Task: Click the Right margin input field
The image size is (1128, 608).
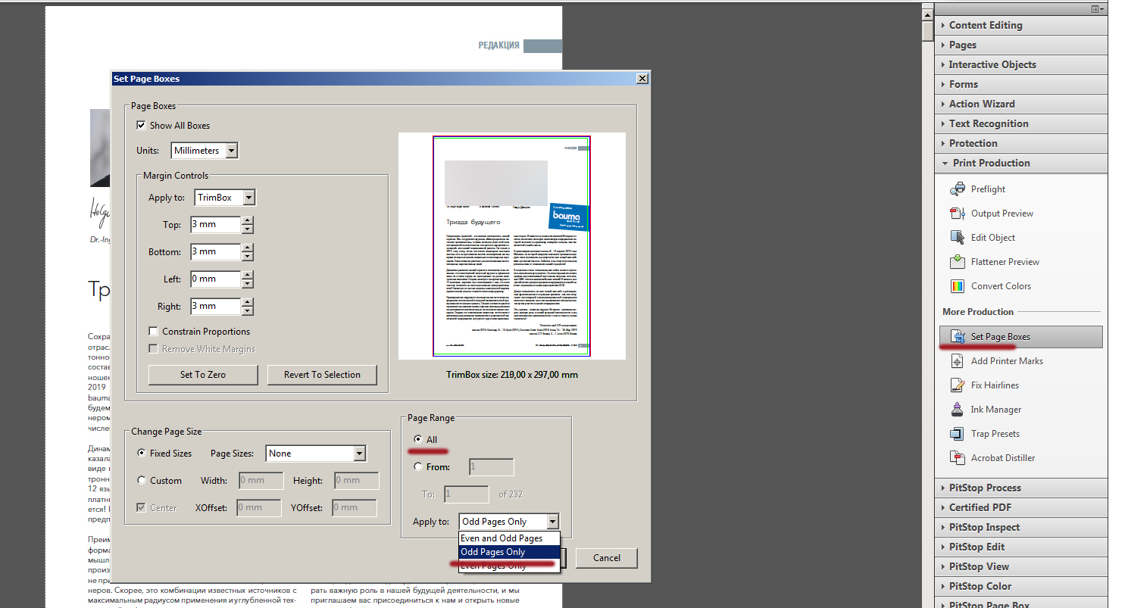Action: pos(215,307)
